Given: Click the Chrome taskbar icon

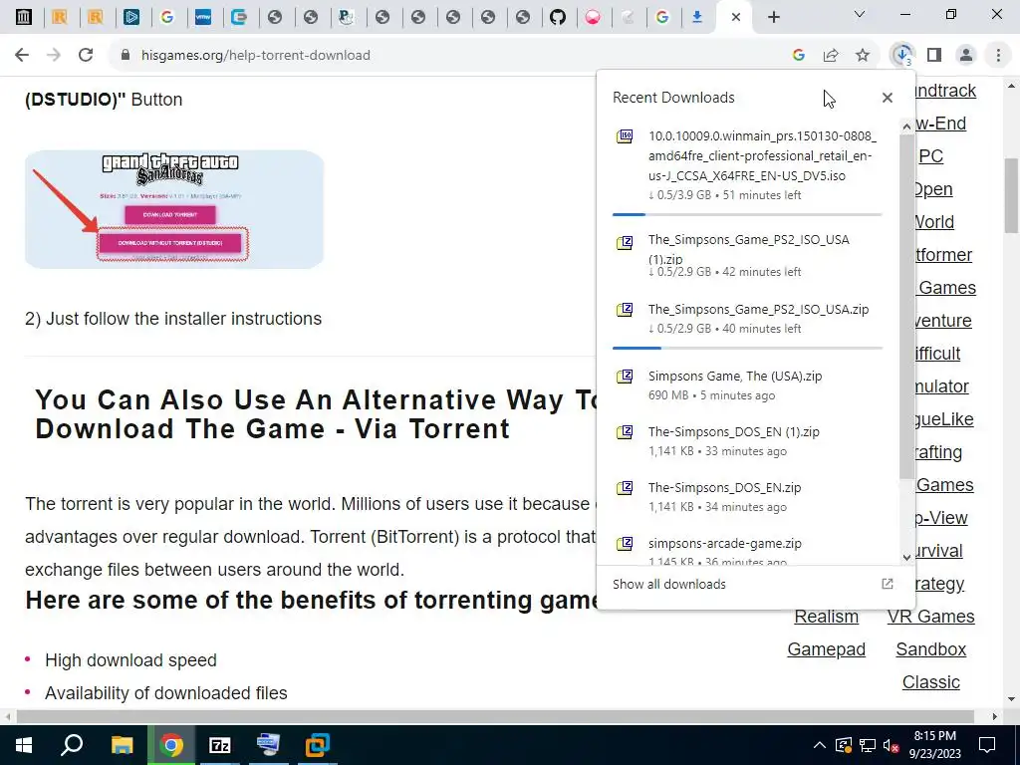Looking at the screenshot, I should pyautogui.click(x=171, y=745).
